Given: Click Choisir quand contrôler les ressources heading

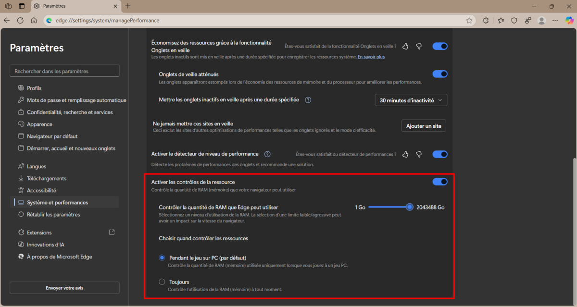Looking at the screenshot, I should [x=203, y=238].
